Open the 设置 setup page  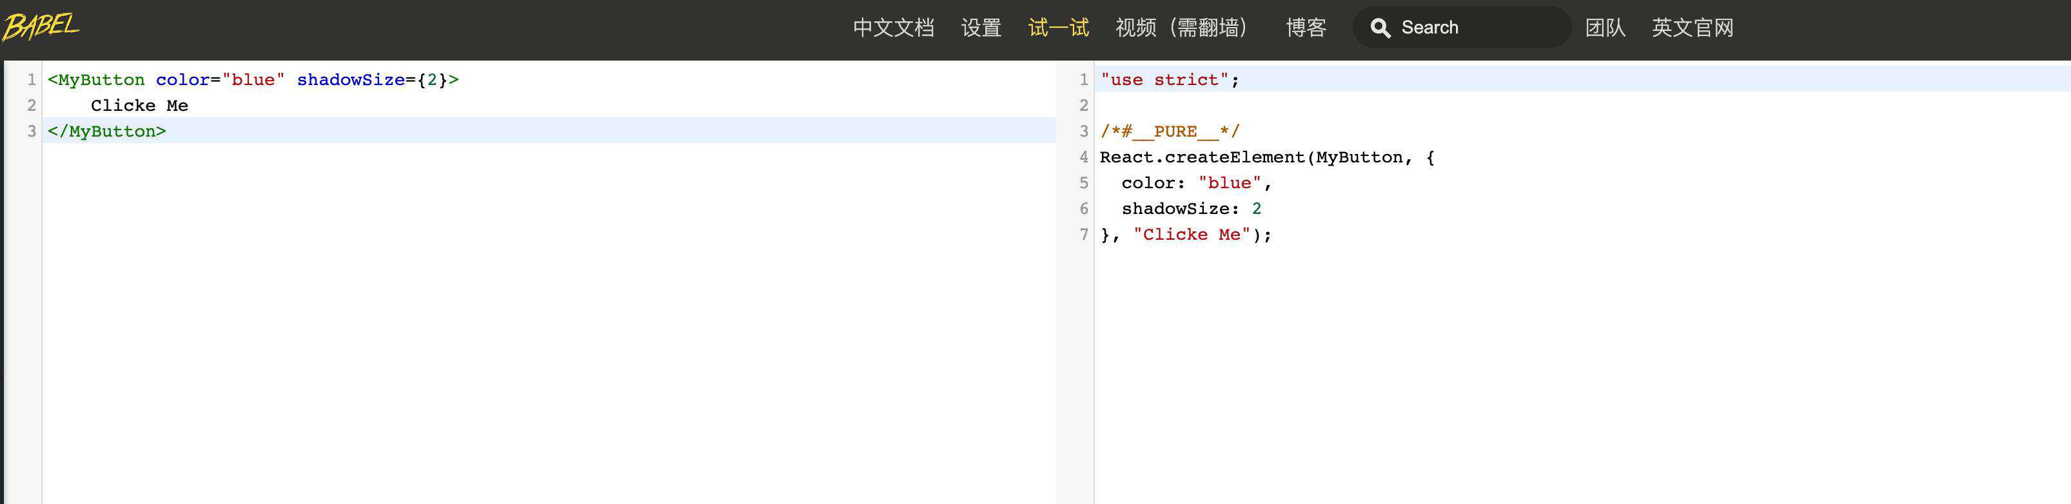(981, 28)
